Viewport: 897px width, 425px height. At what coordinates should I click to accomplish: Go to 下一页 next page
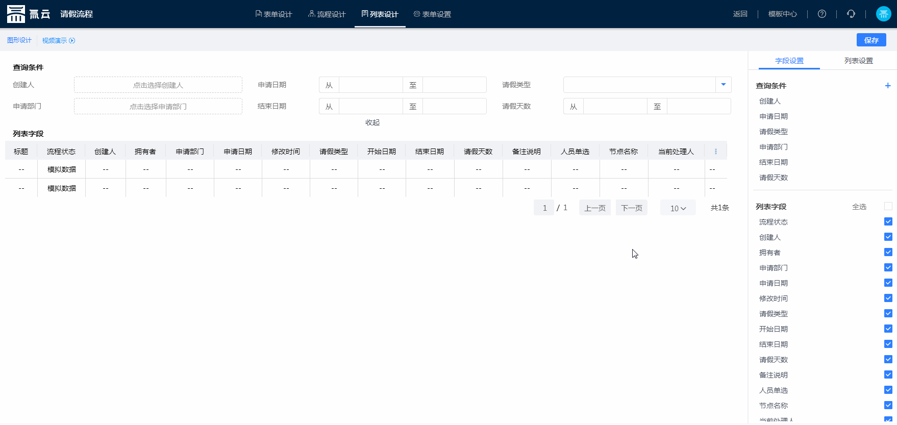click(x=632, y=208)
